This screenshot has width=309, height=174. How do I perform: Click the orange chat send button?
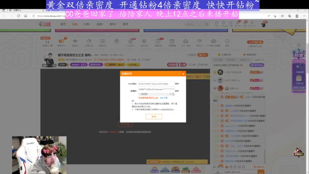coord(261,172)
